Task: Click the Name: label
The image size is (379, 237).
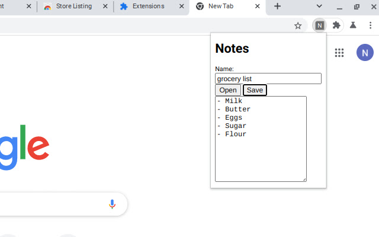Action: pos(224,69)
